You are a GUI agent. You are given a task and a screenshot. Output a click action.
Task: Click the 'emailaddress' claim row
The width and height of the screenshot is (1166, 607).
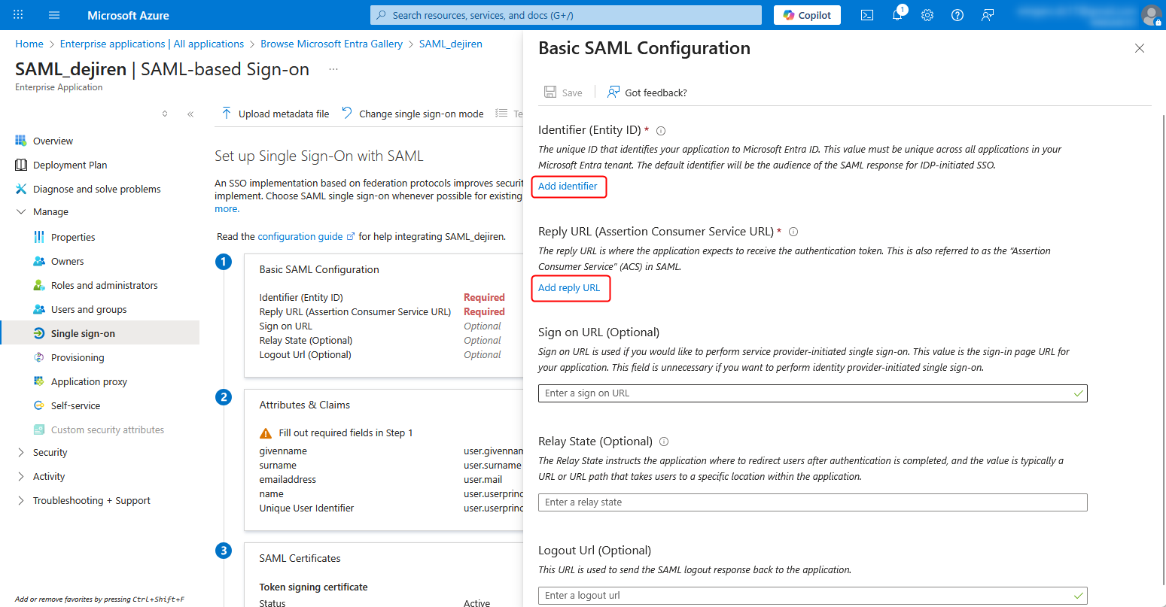pos(288,480)
